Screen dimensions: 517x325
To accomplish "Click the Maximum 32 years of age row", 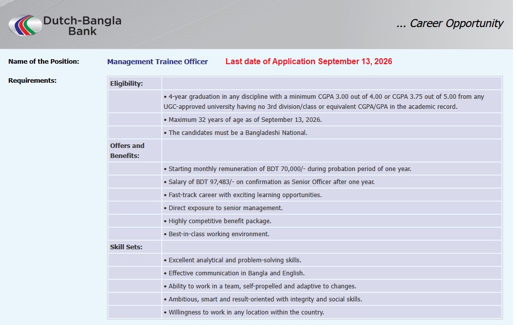I will point(332,119).
